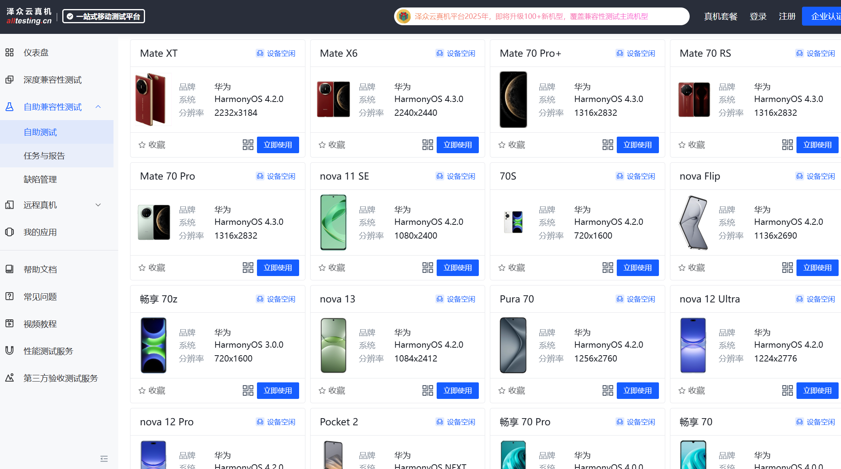Open the dashboard (仪表盘) icon in the sidebar
The height and width of the screenshot is (469, 841).
point(9,52)
